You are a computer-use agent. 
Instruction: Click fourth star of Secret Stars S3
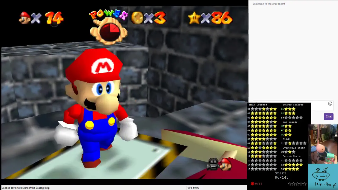297,169
